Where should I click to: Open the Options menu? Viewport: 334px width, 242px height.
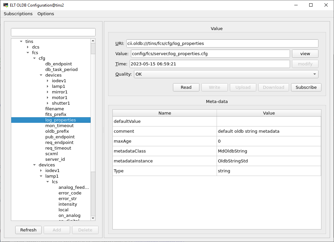click(x=45, y=14)
